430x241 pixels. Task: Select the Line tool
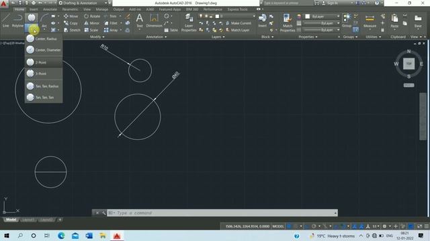click(6, 21)
